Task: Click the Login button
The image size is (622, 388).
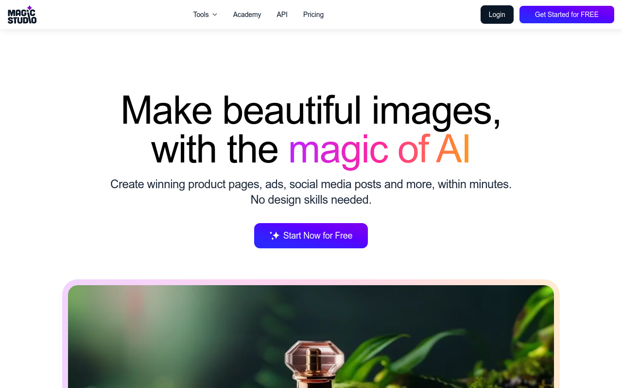Action: 497,15
